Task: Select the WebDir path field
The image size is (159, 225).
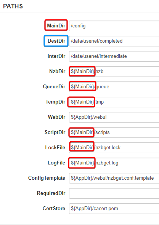Action: (x=114, y=117)
